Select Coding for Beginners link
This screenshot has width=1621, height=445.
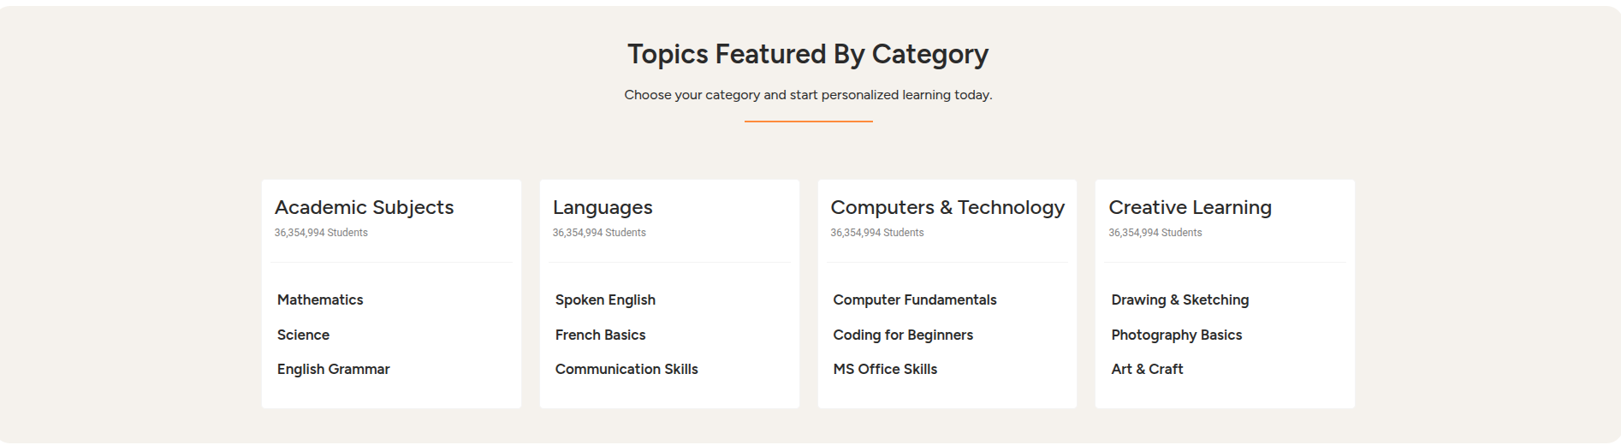(x=903, y=335)
